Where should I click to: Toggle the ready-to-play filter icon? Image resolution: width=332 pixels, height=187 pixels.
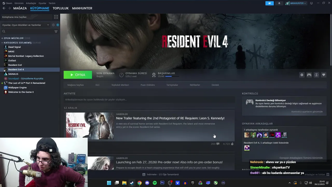[58, 25]
